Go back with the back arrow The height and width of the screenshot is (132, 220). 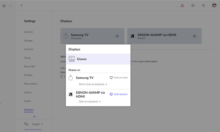point(21,5)
